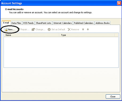Switch to the Data Files tab
This screenshot has width=122, height=104.
(x=16, y=23)
